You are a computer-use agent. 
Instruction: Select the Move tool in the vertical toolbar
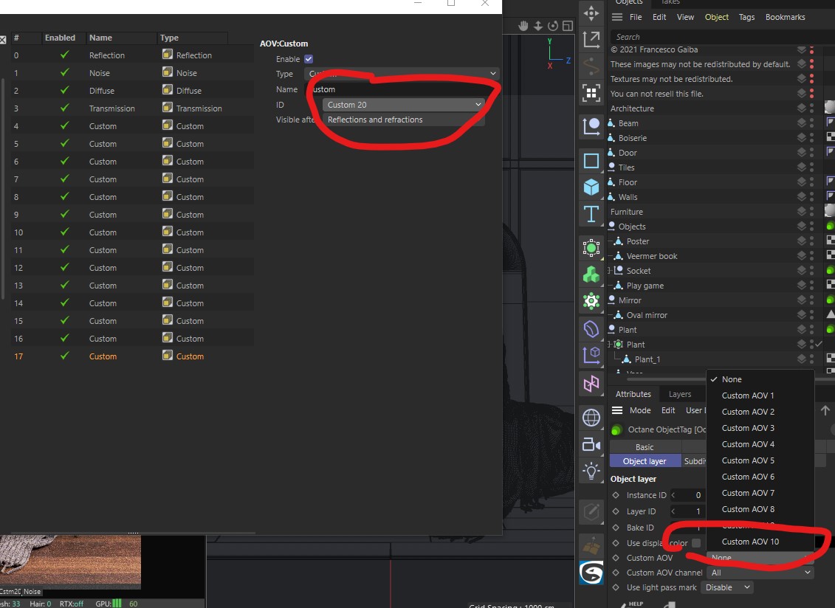(x=591, y=13)
